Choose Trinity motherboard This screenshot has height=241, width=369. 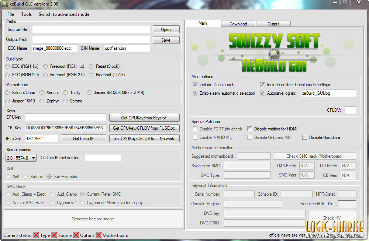tap(72, 92)
